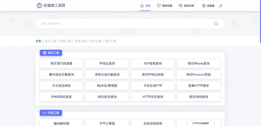Image resolution: width=261 pixels, height=126 pixels.
Task: Click the page's vertical scrollbar thumb
Action: point(260,22)
